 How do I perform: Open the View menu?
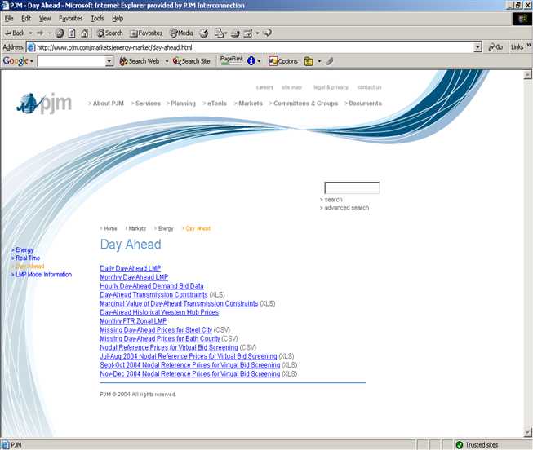(45, 18)
